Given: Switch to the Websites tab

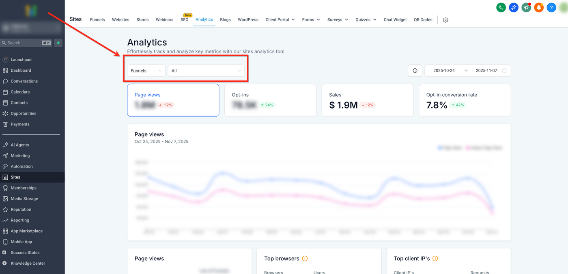Looking at the screenshot, I should coord(120,20).
